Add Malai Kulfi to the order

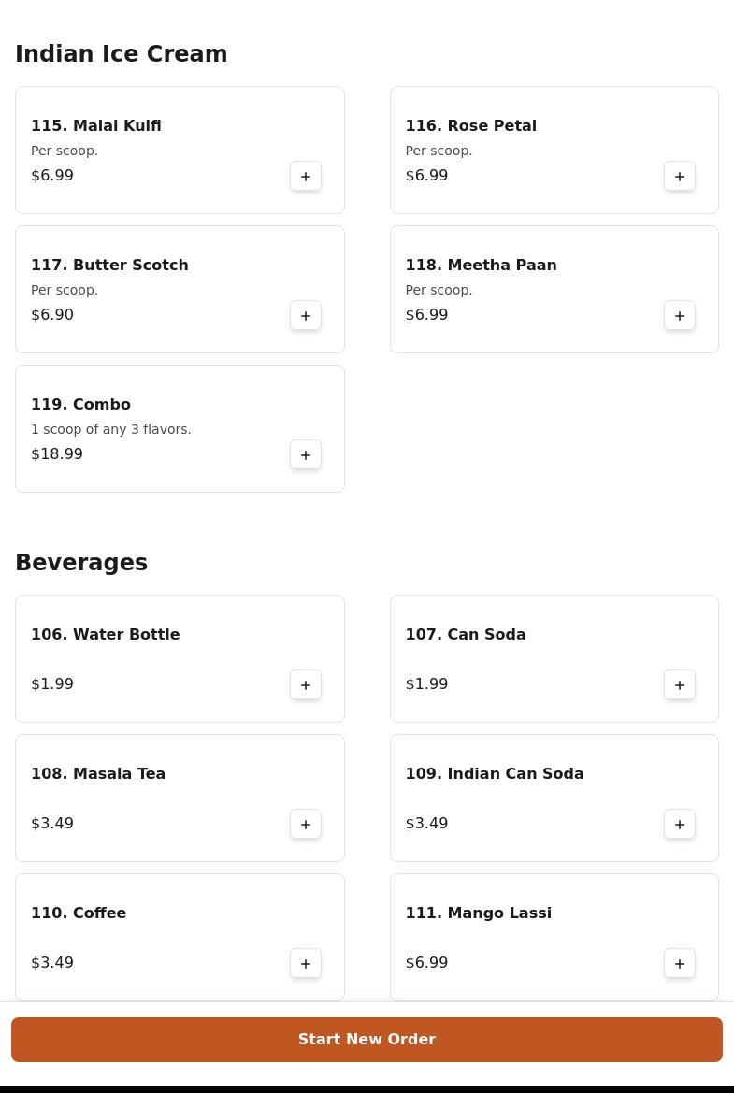(x=306, y=177)
